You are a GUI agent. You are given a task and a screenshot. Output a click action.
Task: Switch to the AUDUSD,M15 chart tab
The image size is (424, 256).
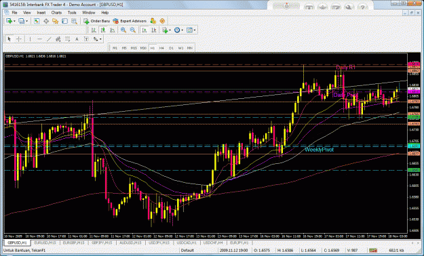(130, 242)
